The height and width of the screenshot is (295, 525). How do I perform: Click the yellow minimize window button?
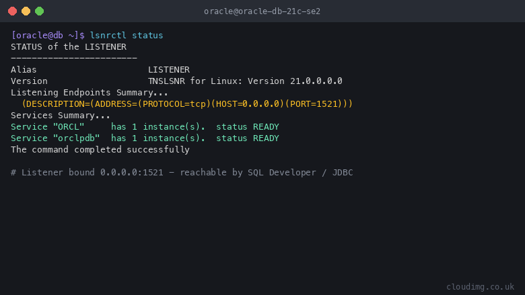click(26, 11)
